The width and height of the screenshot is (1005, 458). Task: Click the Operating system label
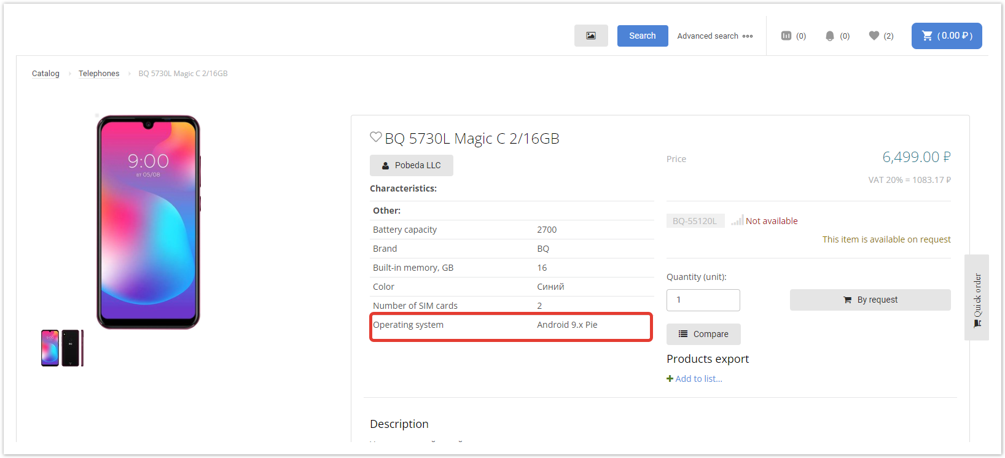click(408, 325)
